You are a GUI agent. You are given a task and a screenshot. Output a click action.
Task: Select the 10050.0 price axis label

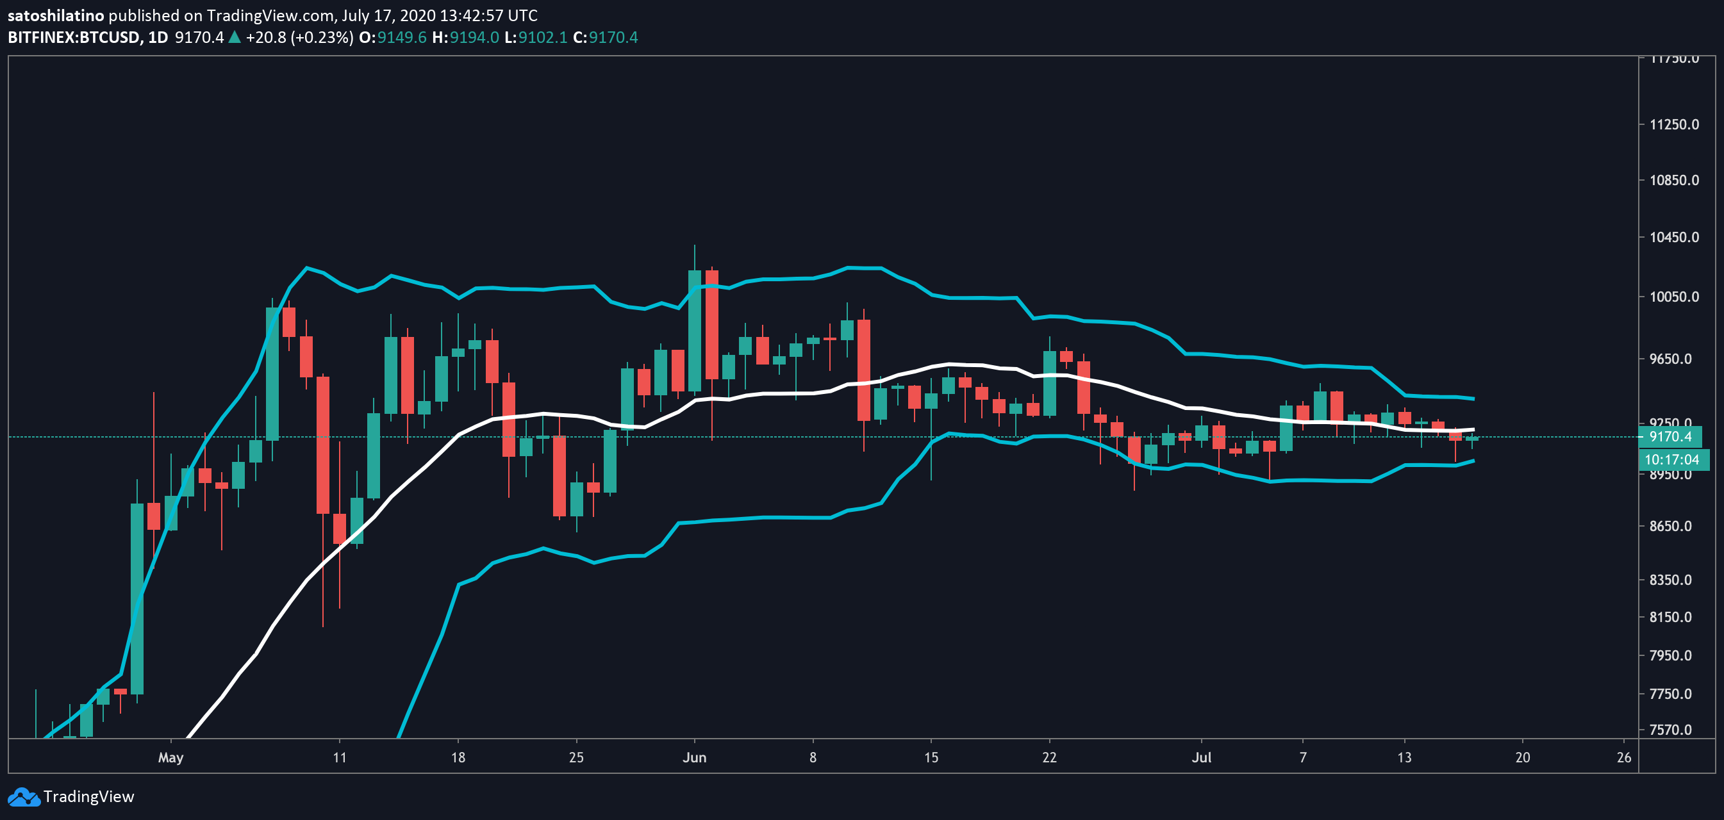pos(1674,297)
